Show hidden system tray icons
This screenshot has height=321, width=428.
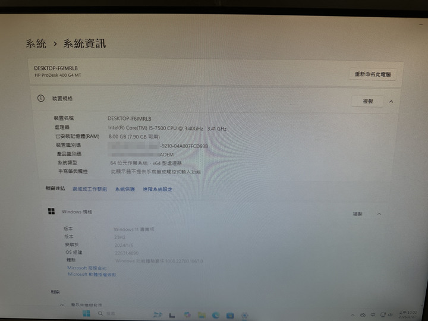(353, 315)
